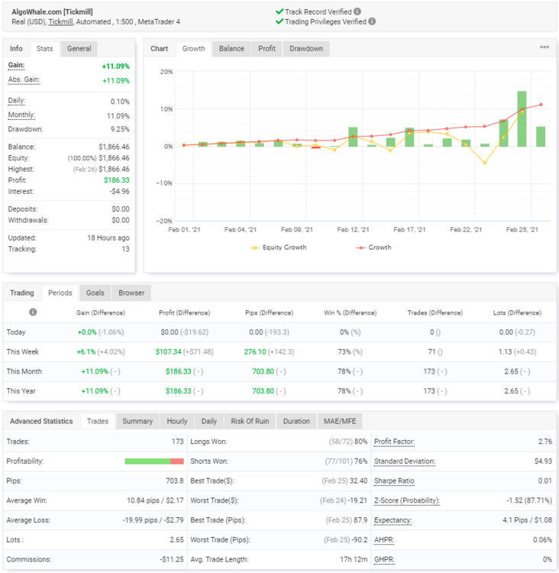Click the tallest green bar on Feb 25

522,118
